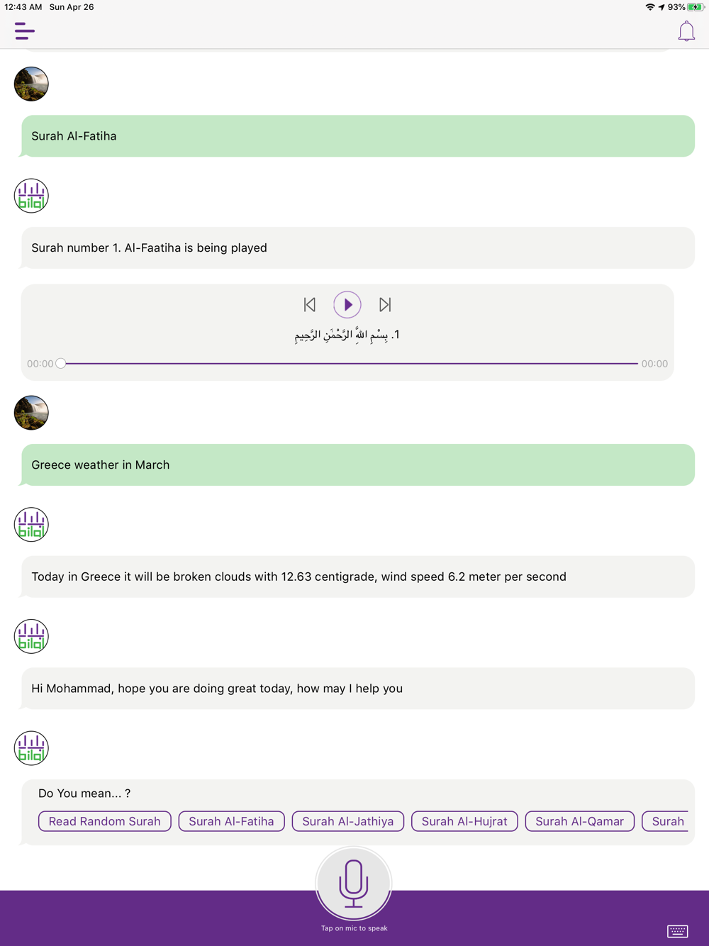Show the keyboard input icon
The width and height of the screenshot is (709, 946).
tap(677, 930)
